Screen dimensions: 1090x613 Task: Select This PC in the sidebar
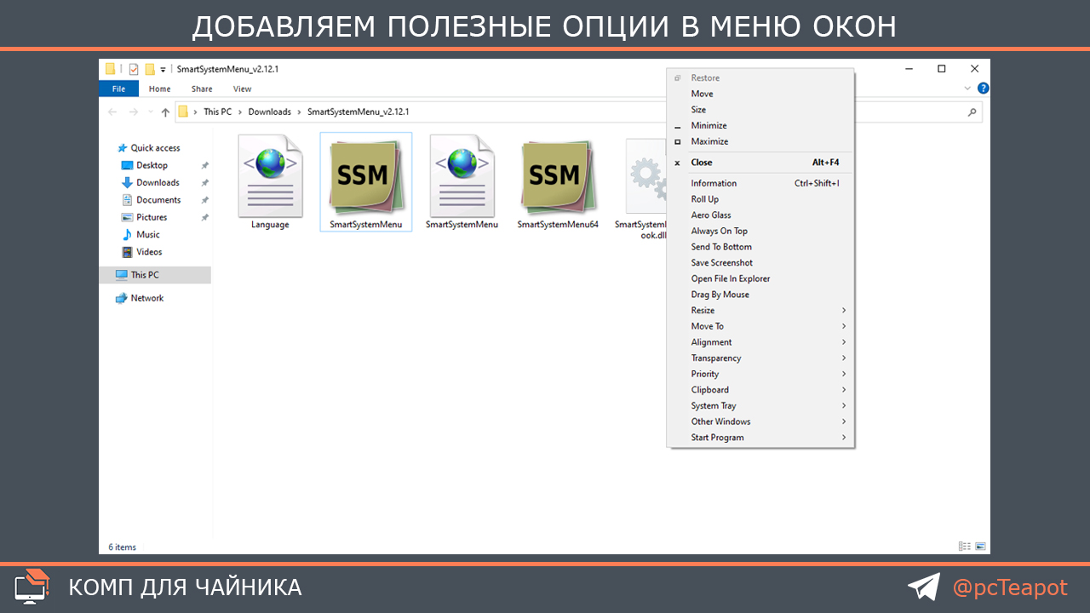coord(155,275)
